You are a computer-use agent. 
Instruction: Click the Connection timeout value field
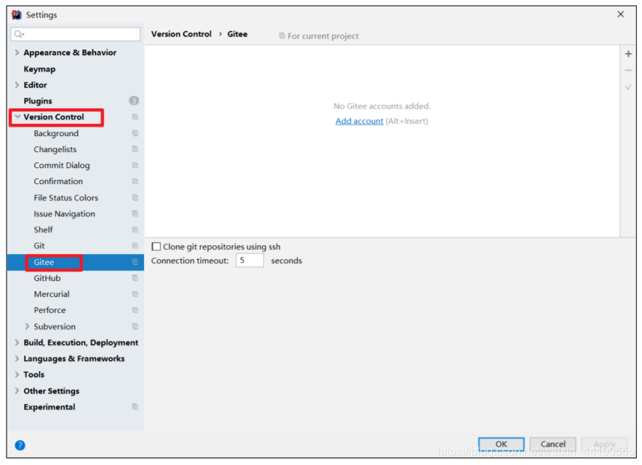249,261
